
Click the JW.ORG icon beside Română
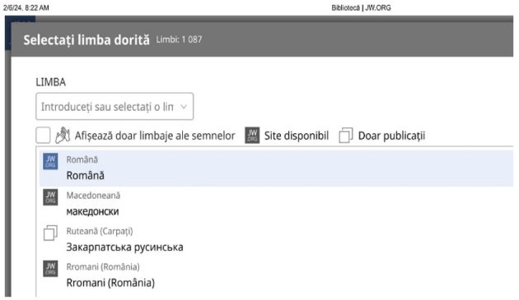coord(50,161)
